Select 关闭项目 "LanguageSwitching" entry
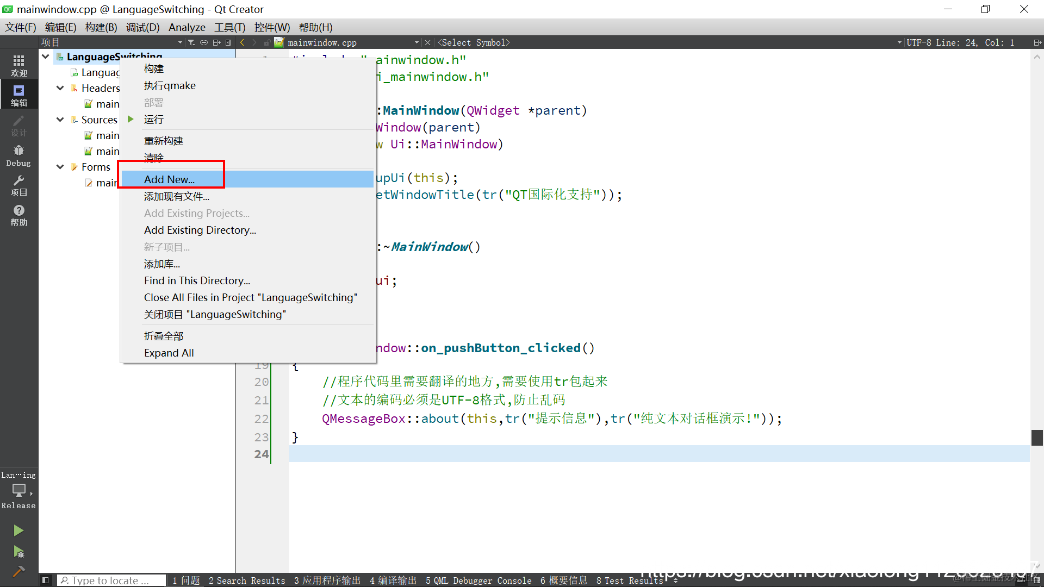This screenshot has height=587, width=1044. click(x=248, y=314)
